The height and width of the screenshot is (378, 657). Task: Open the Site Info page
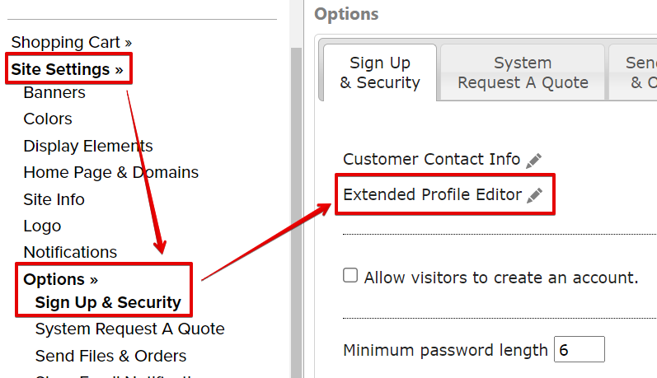point(54,199)
